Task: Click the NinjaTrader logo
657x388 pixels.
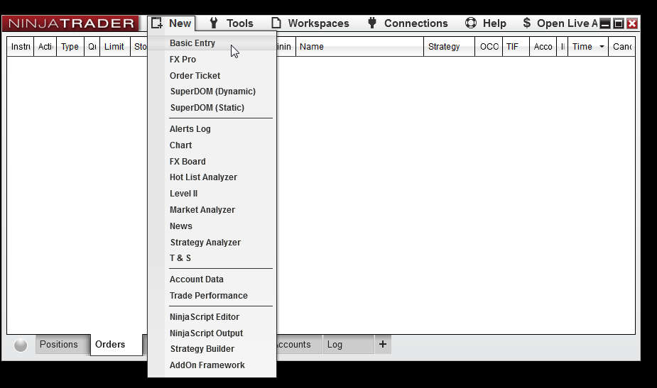Action: [71, 23]
